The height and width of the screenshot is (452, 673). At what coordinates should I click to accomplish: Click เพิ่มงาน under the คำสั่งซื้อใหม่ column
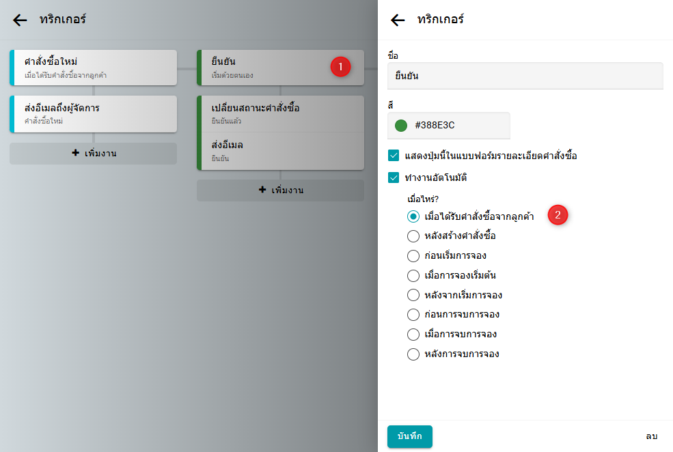pos(94,153)
